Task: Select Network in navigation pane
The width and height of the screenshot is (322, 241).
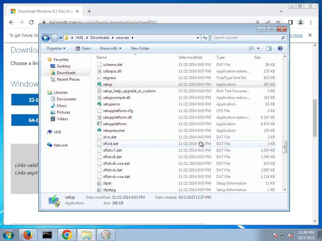Action: [x=61, y=145]
